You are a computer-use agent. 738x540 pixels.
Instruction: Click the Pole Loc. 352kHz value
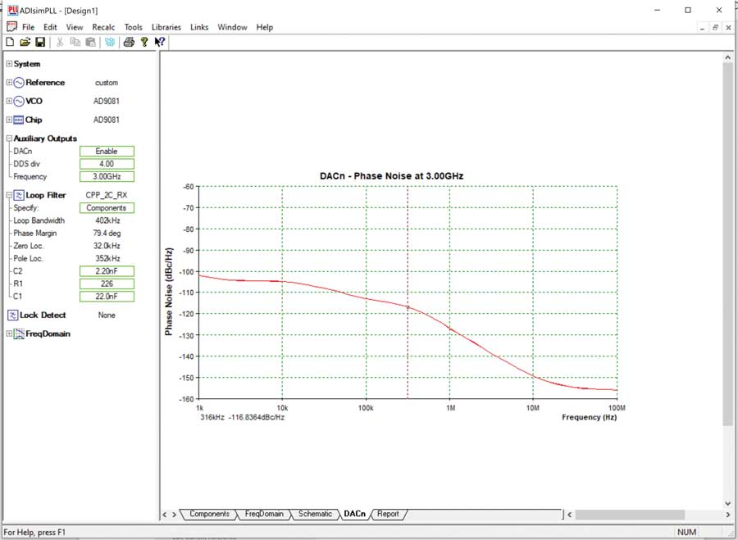(x=107, y=259)
